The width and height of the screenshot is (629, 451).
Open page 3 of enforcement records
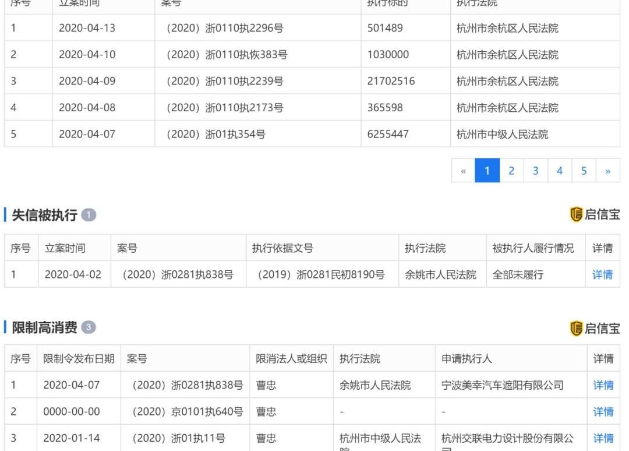click(536, 171)
